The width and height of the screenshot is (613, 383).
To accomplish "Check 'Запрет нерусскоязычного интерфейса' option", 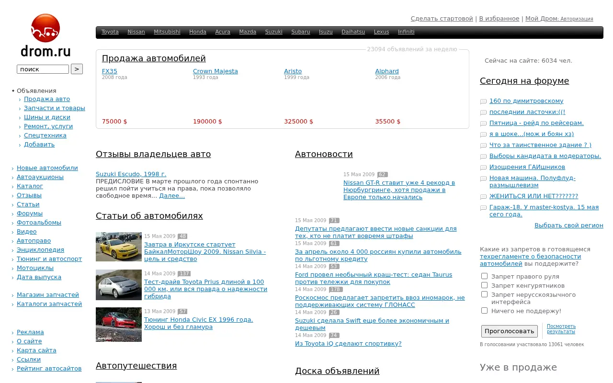I will tap(484, 294).
